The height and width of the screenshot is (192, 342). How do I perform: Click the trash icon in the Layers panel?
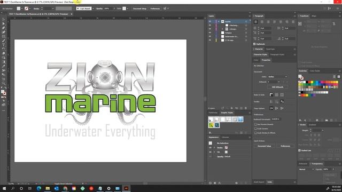pyautogui.click(x=246, y=108)
